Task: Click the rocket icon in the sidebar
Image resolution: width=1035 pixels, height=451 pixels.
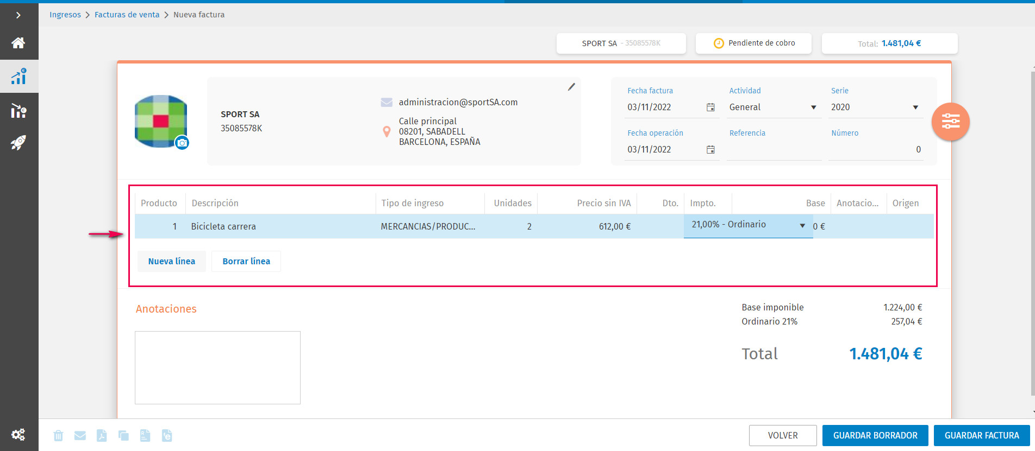Action: [x=18, y=143]
